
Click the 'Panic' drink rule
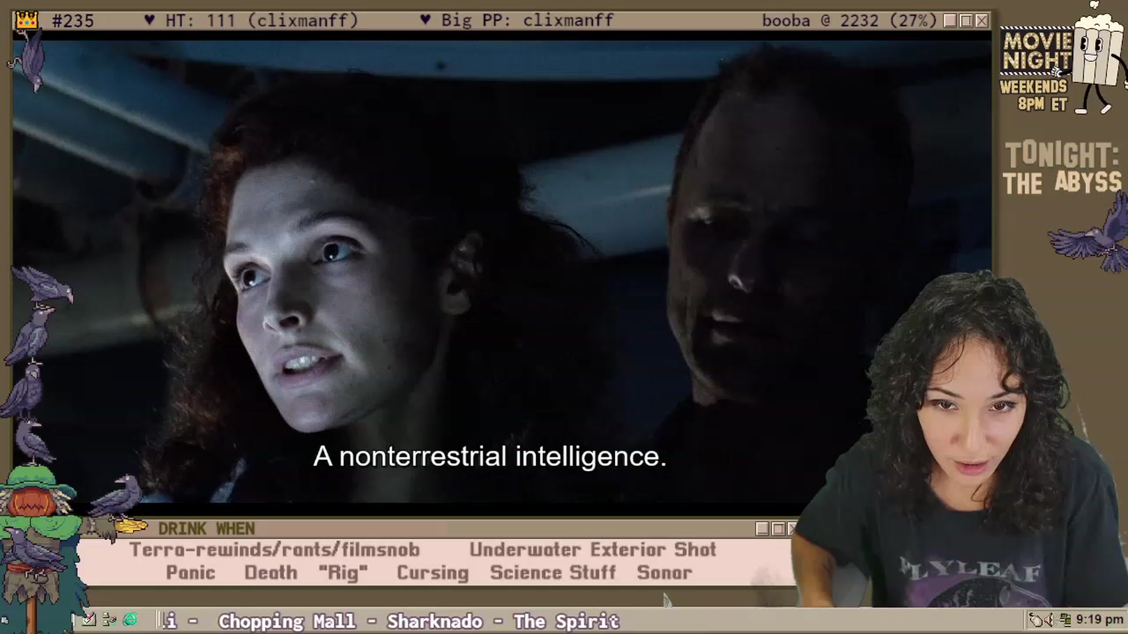click(190, 573)
